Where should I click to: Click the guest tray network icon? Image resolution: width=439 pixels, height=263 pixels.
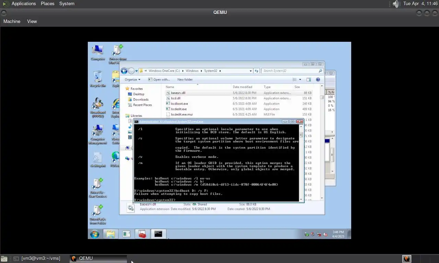(x=319, y=235)
